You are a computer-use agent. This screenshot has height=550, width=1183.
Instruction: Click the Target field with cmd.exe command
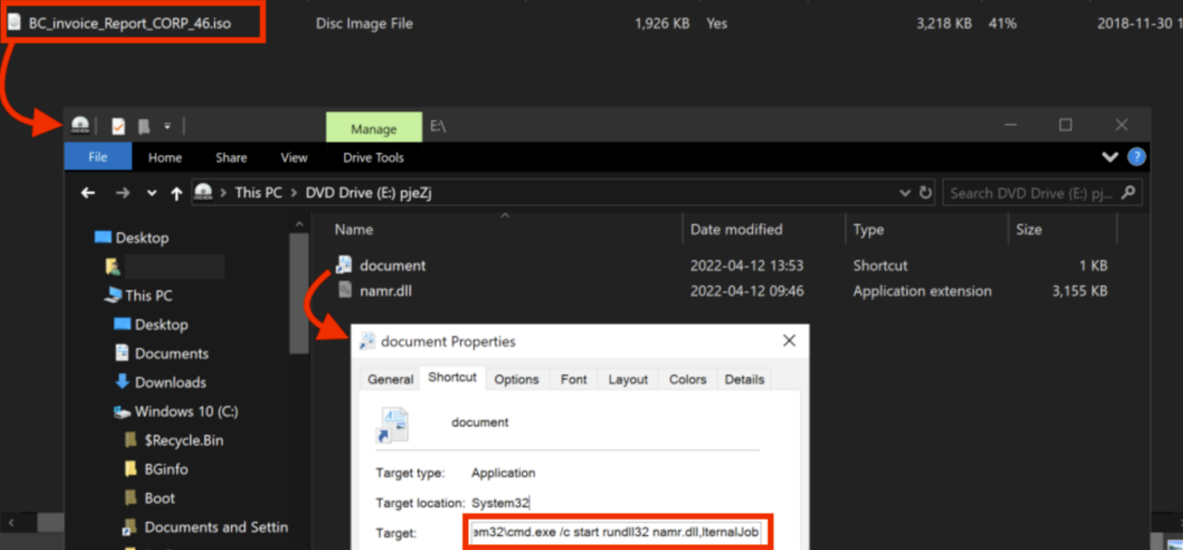pos(616,532)
